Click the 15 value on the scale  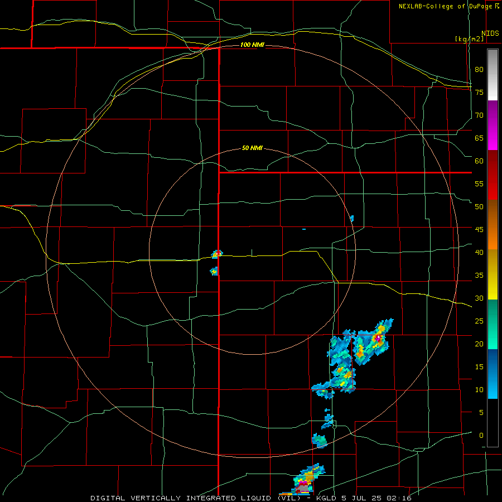coord(479,367)
